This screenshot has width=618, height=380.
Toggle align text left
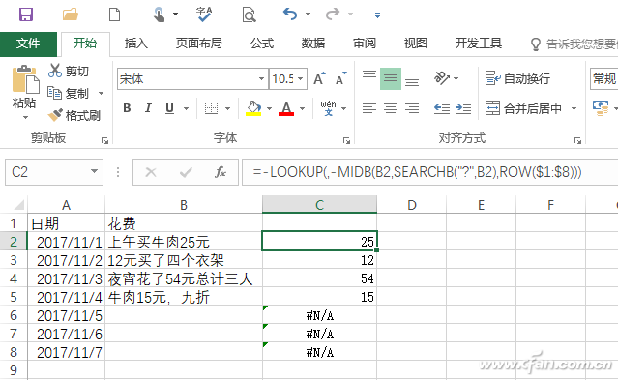[x=369, y=108]
